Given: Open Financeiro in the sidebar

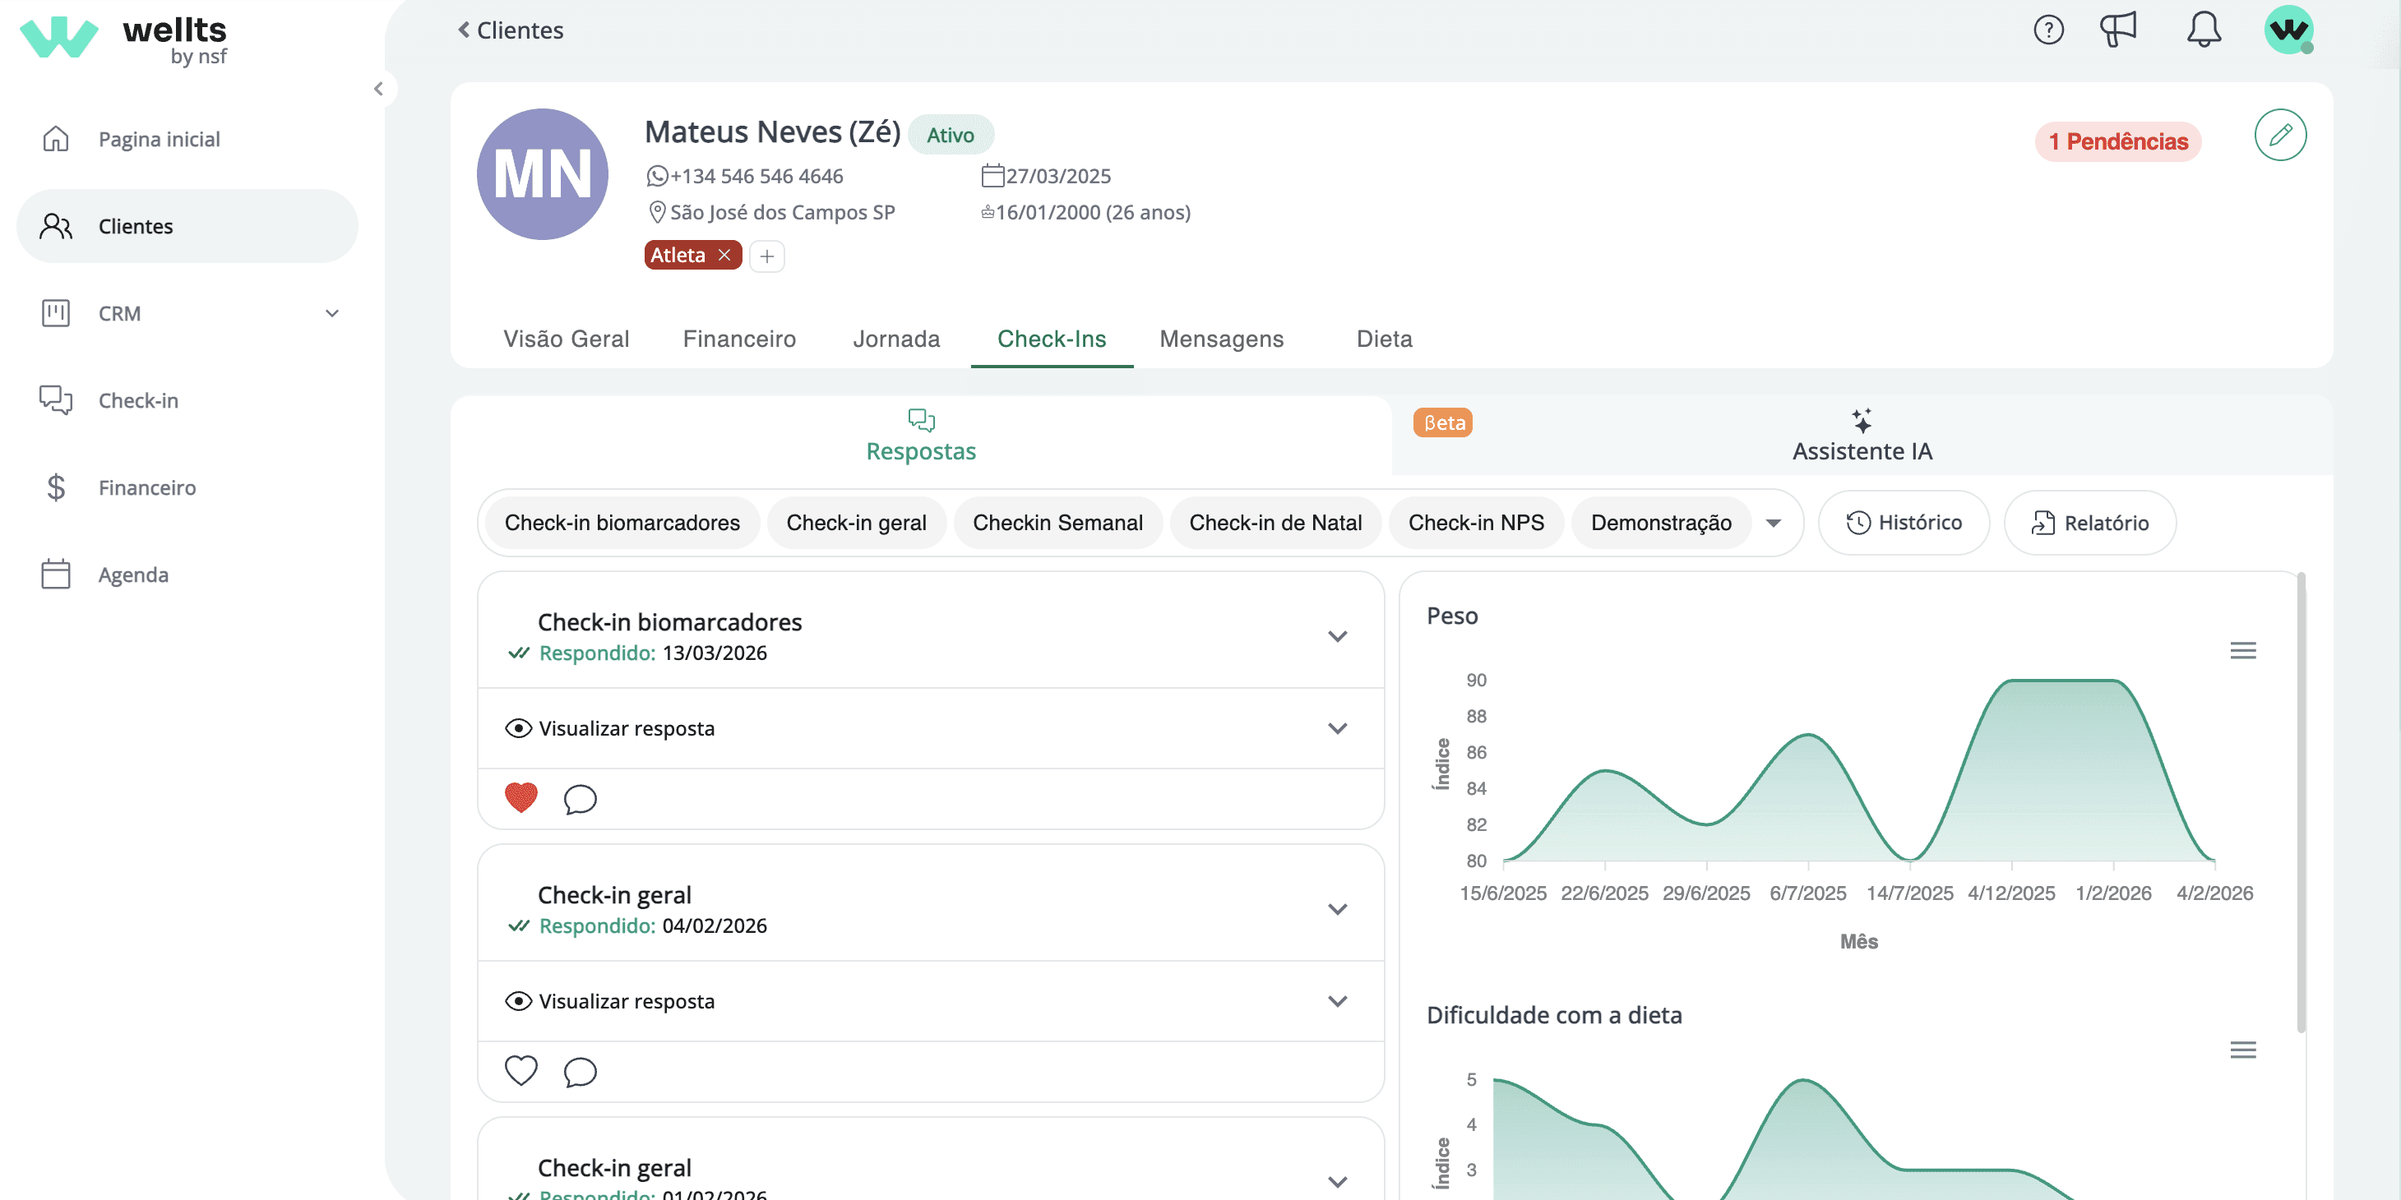Looking at the screenshot, I should [187, 487].
